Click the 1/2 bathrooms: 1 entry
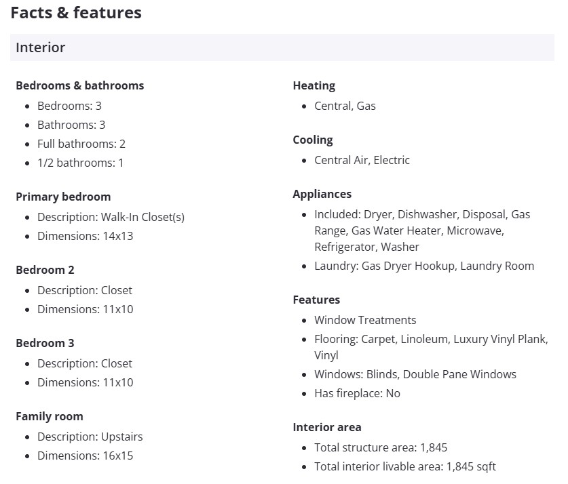568x484 pixels. [x=80, y=163]
